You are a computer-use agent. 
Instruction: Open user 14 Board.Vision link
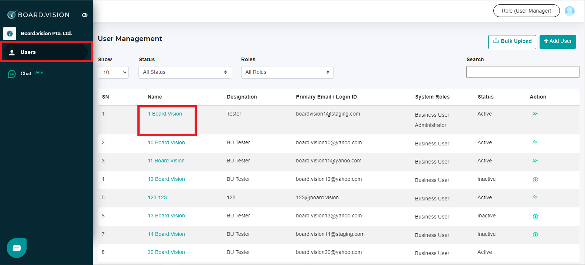click(166, 234)
